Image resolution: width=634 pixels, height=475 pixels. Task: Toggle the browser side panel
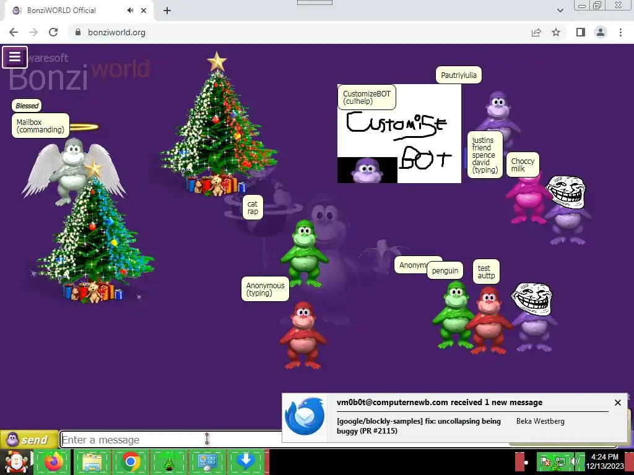[581, 32]
